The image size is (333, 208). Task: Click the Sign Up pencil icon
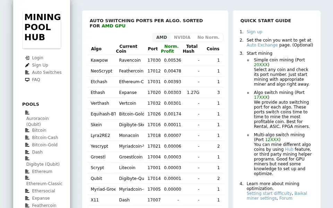[x=27, y=65]
